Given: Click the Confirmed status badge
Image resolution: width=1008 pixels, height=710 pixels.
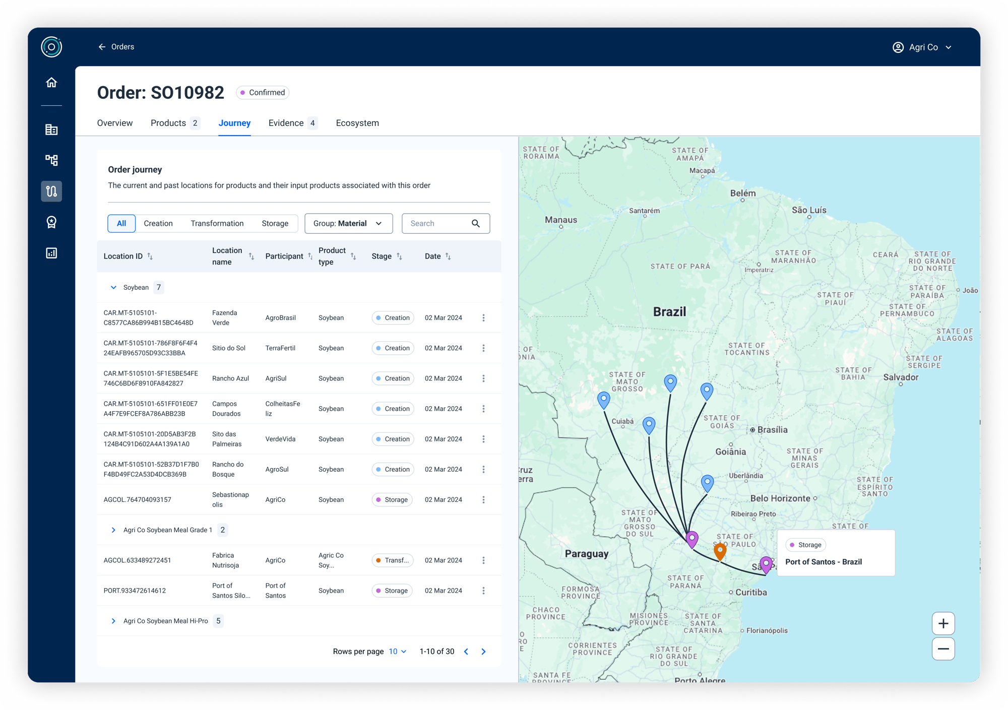Looking at the screenshot, I should 263,93.
